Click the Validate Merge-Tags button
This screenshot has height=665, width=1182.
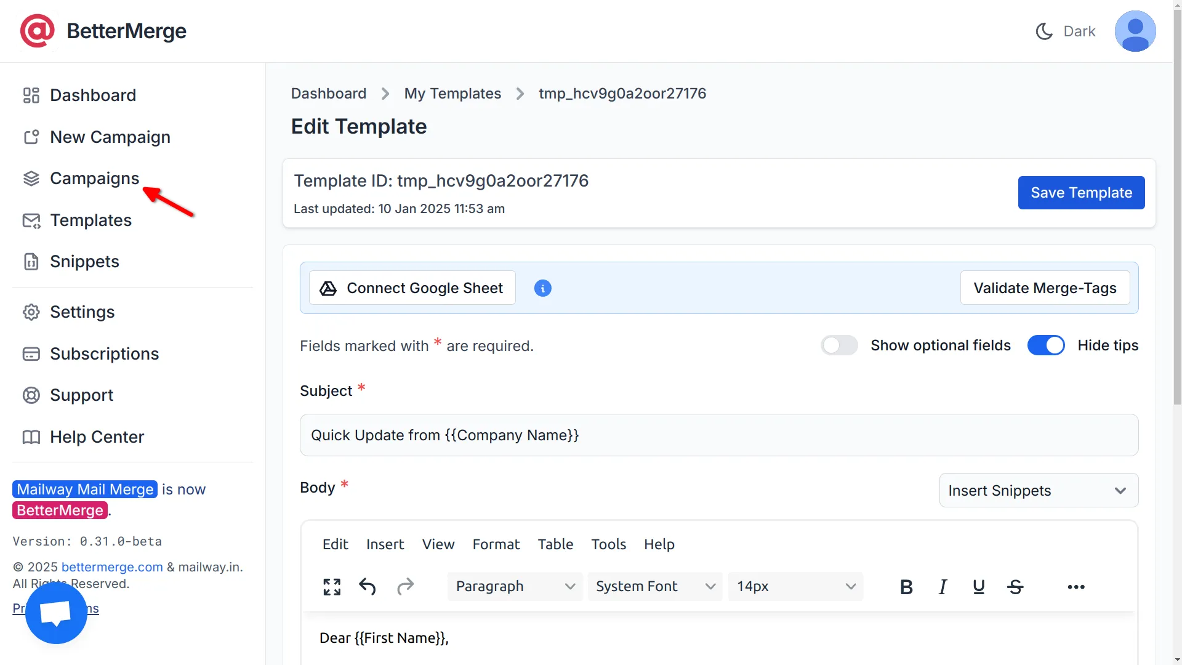[1045, 288]
